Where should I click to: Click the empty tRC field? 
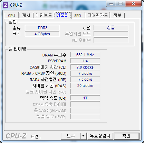85,92
